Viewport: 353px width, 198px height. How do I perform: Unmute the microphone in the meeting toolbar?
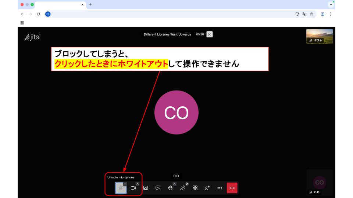(x=120, y=188)
